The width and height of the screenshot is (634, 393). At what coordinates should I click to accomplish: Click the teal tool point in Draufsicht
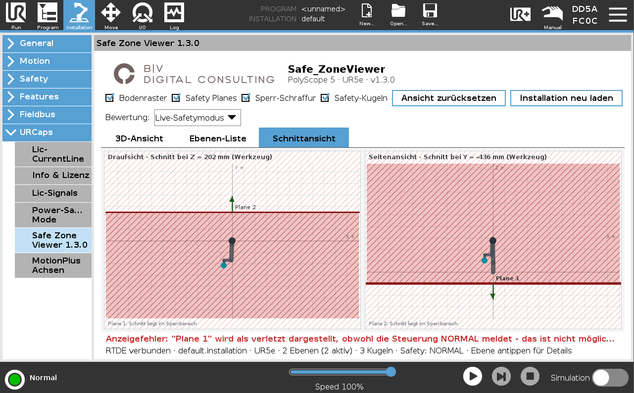pyautogui.click(x=224, y=265)
